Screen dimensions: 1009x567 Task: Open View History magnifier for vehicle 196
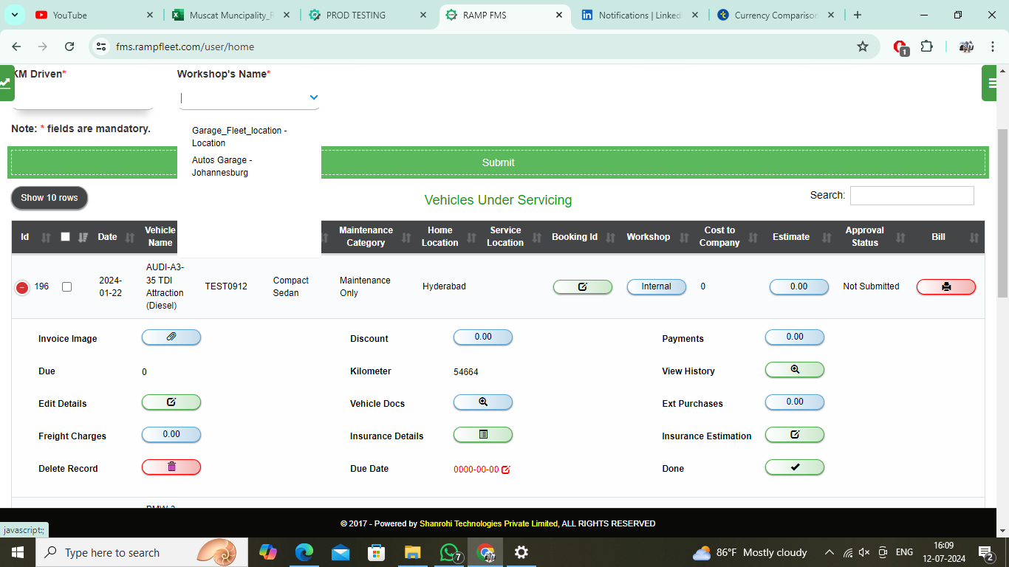[x=794, y=369]
